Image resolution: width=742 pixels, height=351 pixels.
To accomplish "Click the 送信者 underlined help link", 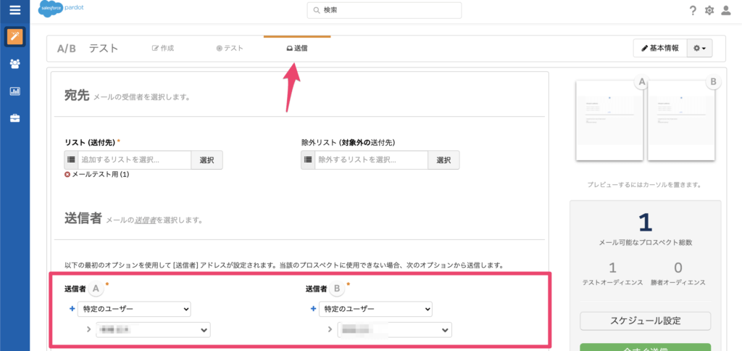I will point(145,220).
